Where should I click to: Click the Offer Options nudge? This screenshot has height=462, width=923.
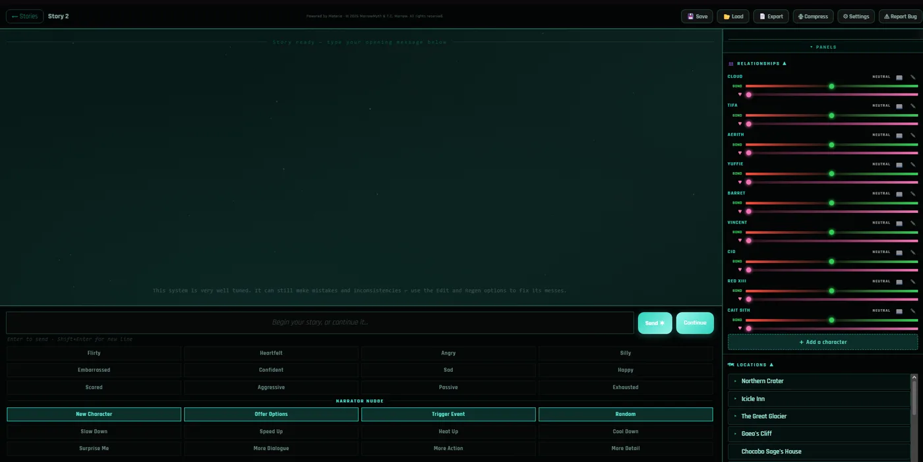(271, 414)
